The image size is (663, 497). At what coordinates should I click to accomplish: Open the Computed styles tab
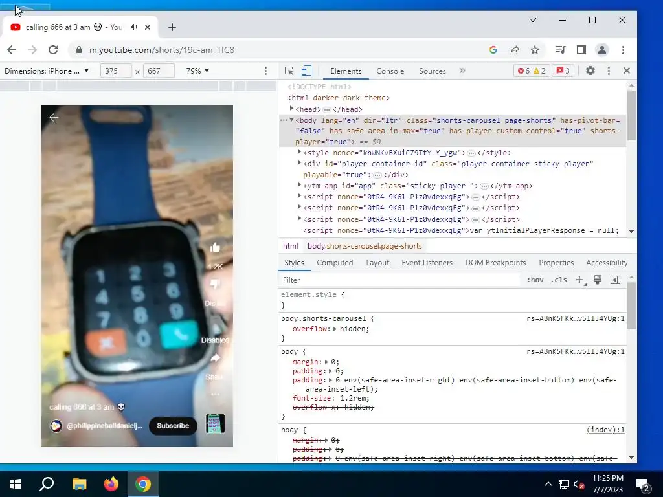coord(335,263)
